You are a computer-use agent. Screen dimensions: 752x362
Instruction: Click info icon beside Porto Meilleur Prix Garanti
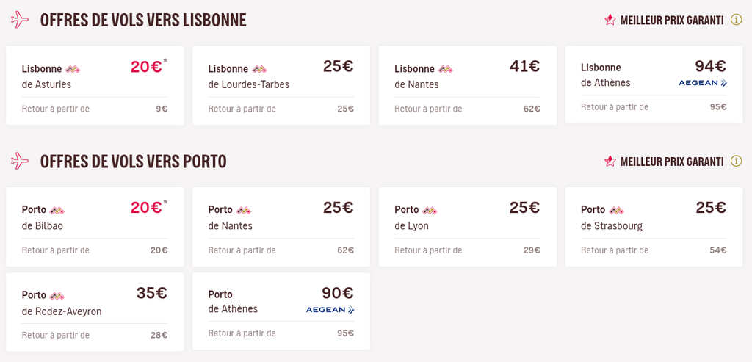(x=736, y=161)
